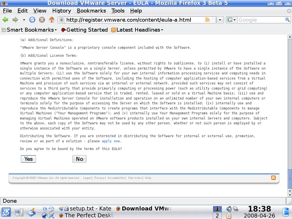Screen dimensions: 292x219
Task: Go back with the green Back arrow
Action: [5, 20]
